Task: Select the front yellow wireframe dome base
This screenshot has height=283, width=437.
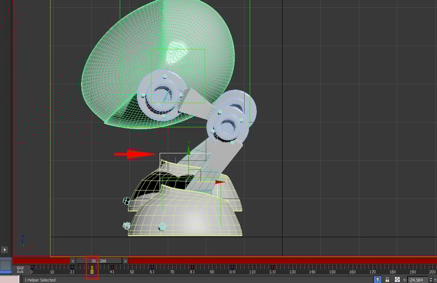Action: pos(185,212)
